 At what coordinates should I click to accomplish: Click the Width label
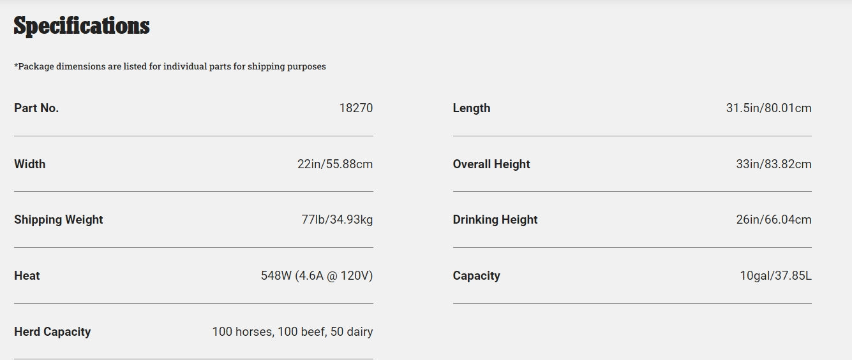coord(30,164)
